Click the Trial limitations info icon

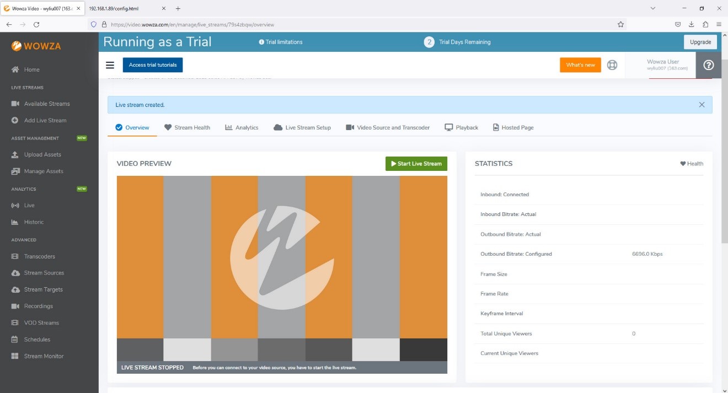coord(261,42)
